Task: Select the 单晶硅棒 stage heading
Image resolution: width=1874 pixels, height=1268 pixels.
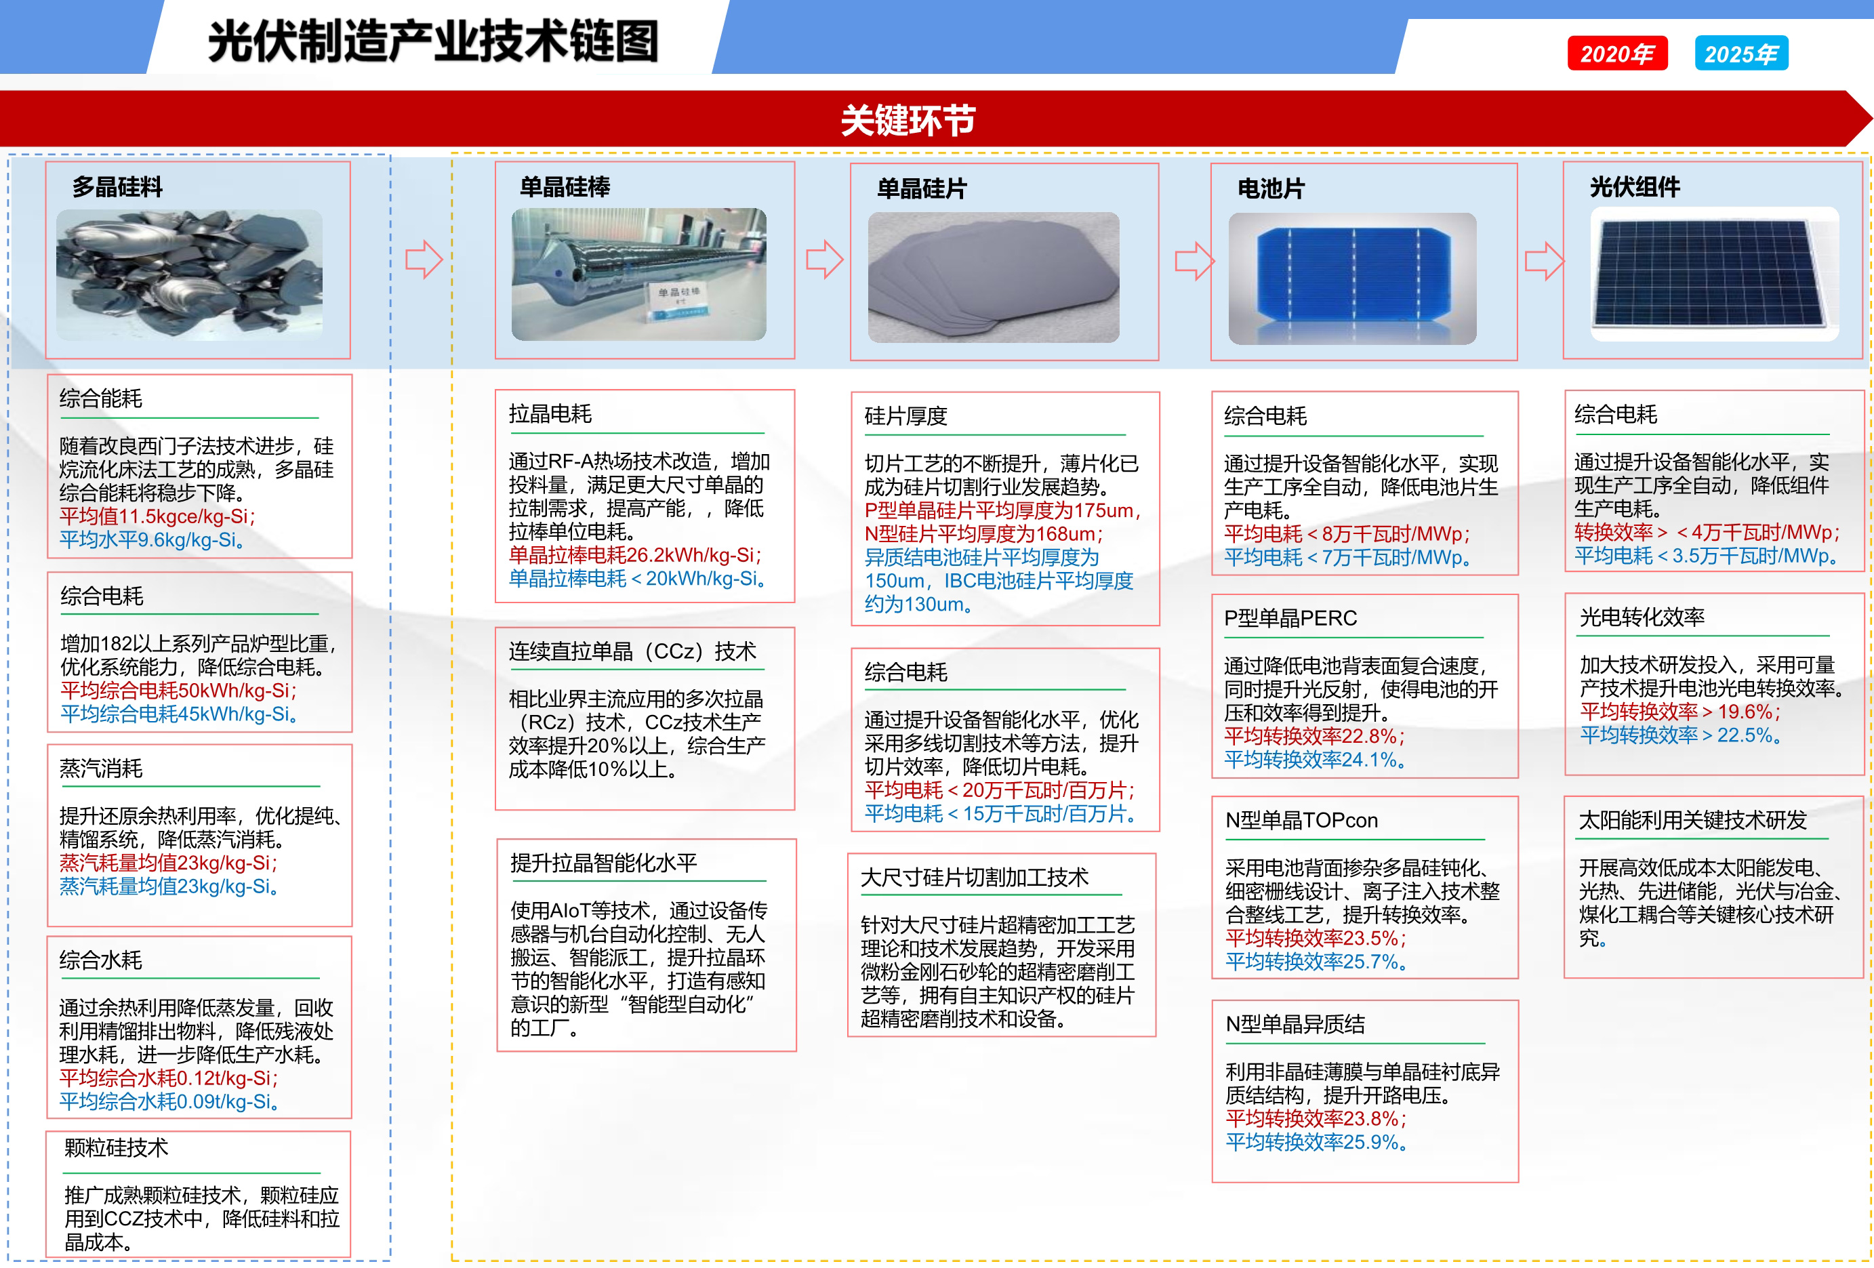Action: (565, 186)
